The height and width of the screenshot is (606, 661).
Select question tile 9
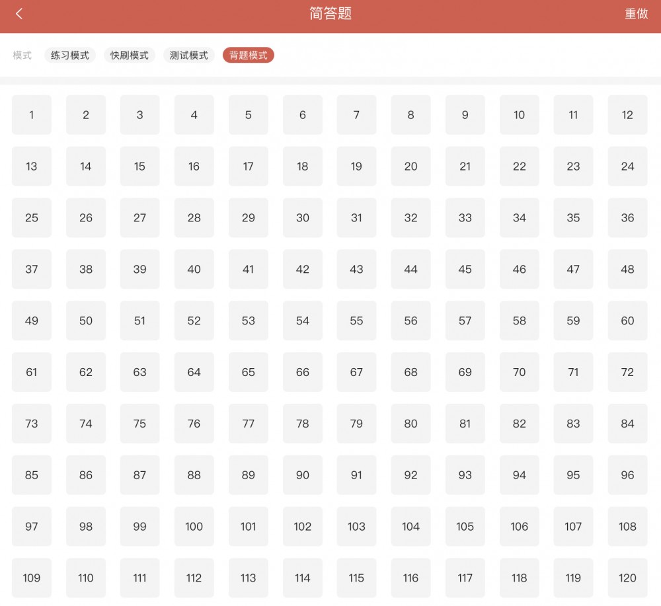[x=465, y=114]
